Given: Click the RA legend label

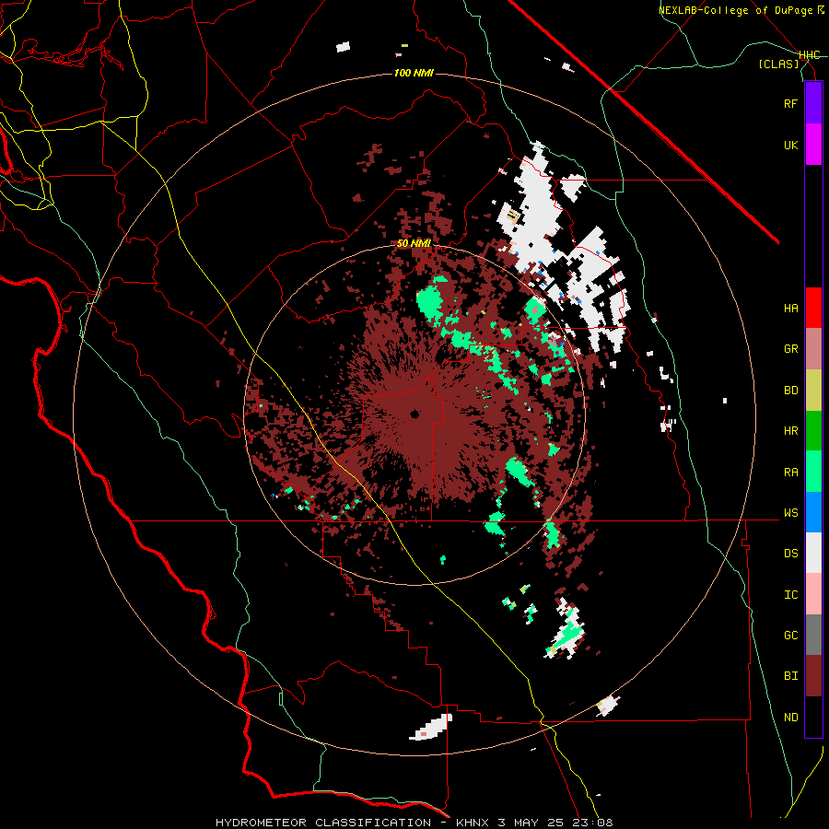Looking at the screenshot, I should 790,473.
